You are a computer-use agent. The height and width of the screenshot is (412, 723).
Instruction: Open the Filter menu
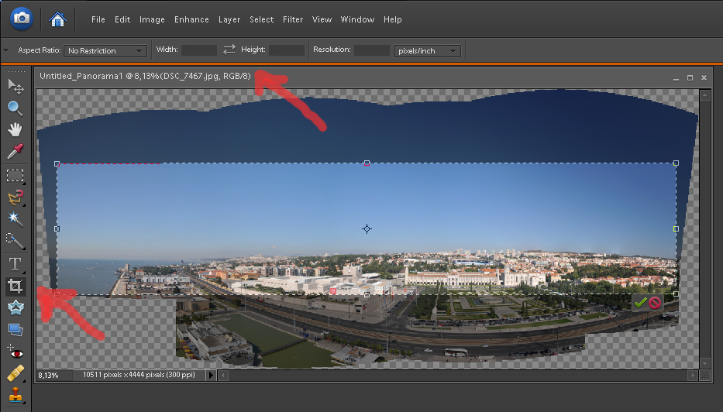click(x=293, y=19)
